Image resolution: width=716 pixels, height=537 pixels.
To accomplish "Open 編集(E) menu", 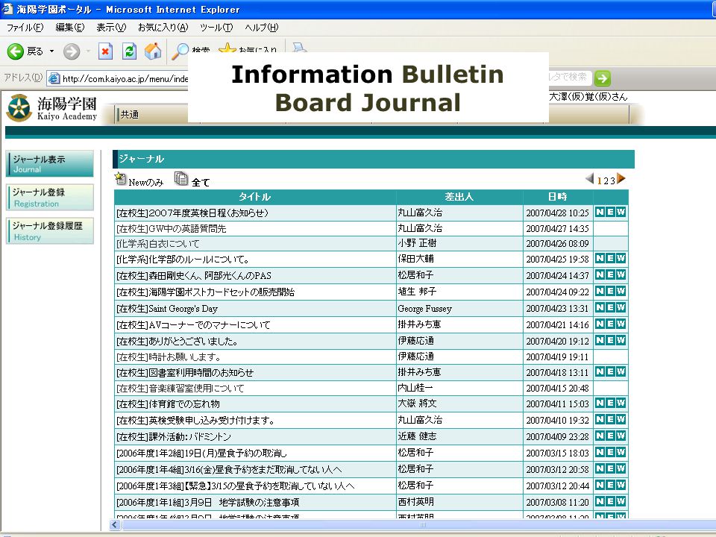I will [70, 28].
